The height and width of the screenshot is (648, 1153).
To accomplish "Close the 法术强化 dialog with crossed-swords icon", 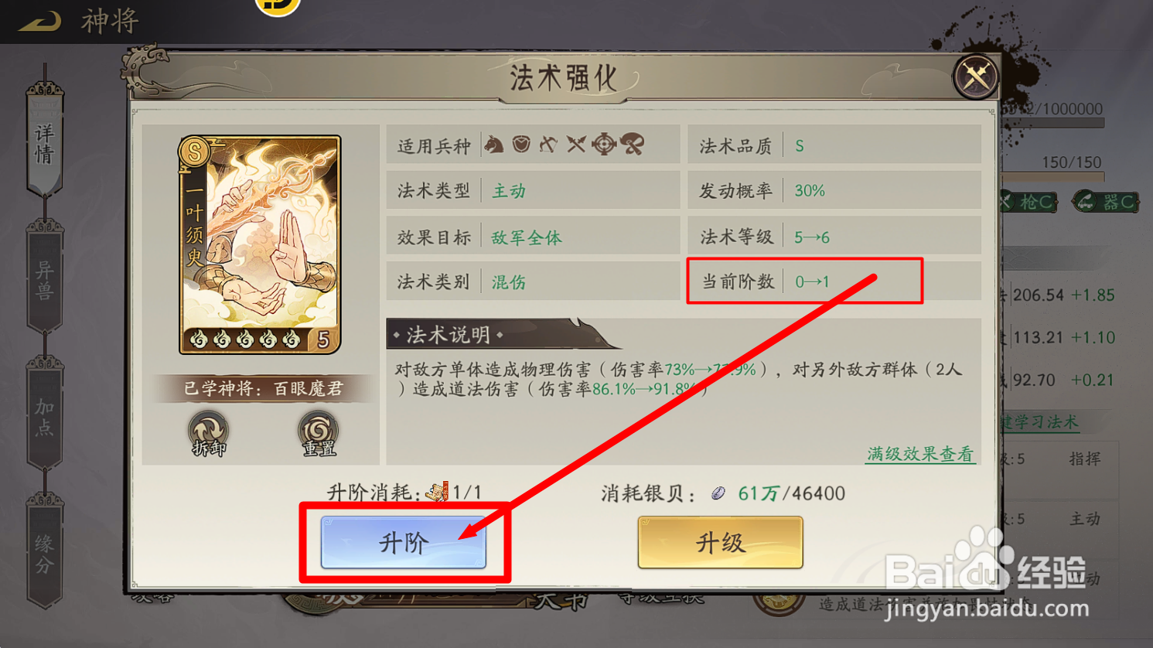I will pyautogui.click(x=975, y=77).
